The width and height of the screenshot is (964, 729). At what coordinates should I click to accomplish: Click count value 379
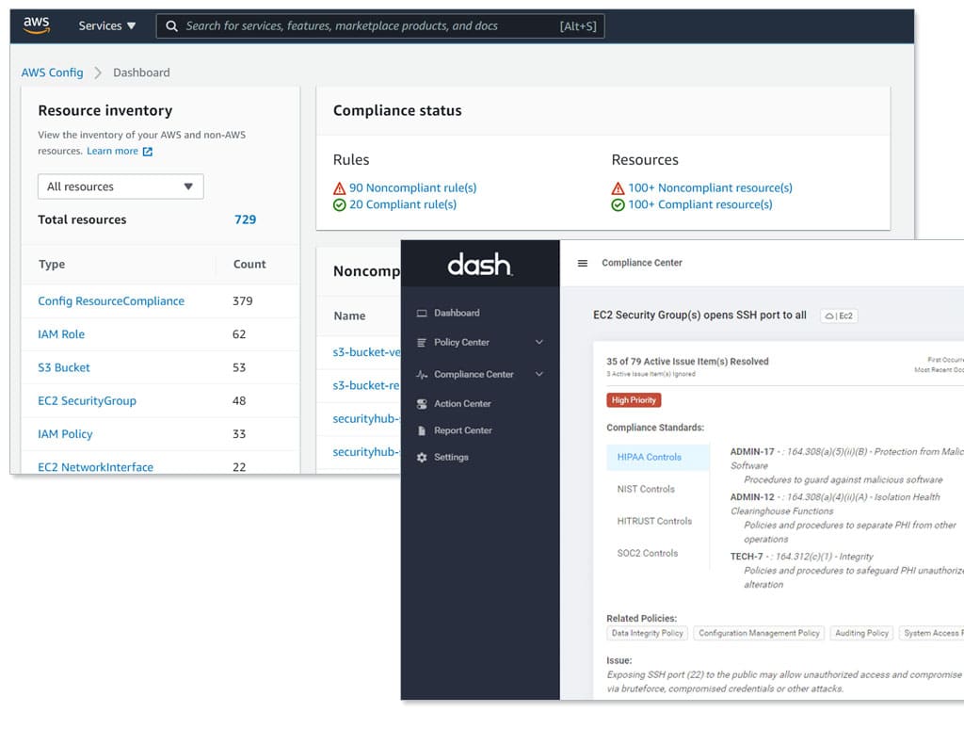(243, 300)
